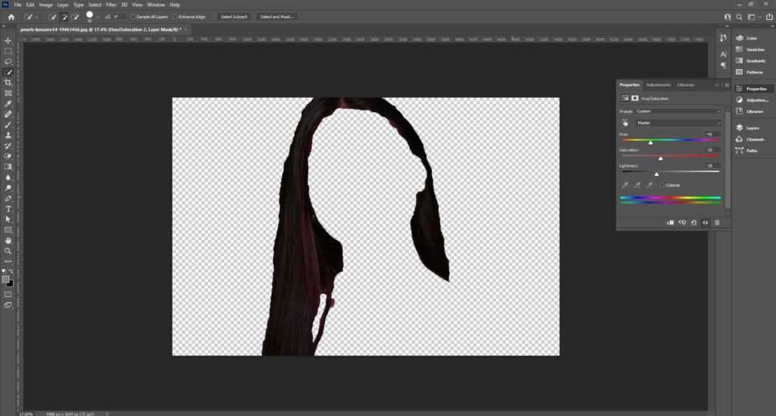
Task: Select the Clone Stamp tool
Action: 8,135
